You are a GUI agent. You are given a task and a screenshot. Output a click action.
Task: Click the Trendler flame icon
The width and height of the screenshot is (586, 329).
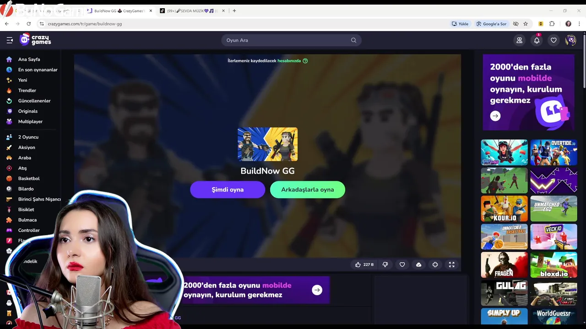coord(9,90)
